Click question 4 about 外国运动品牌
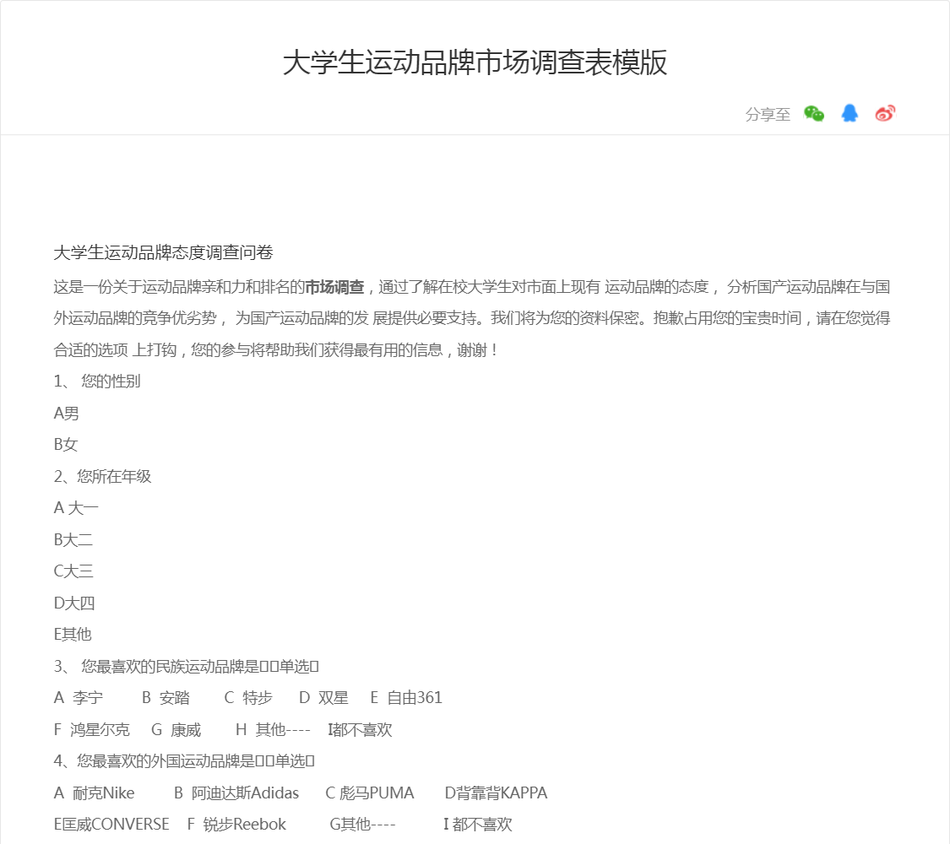Image resolution: width=950 pixels, height=844 pixels. pos(184,761)
